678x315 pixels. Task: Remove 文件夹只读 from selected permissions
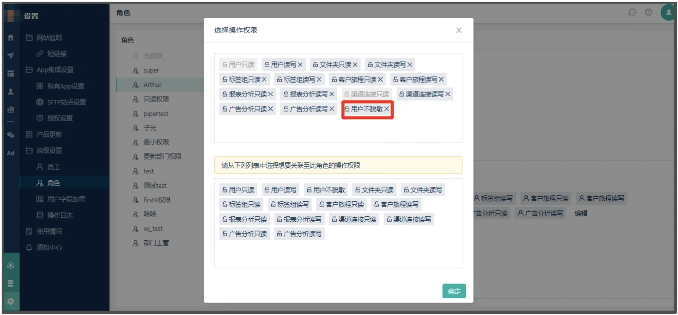click(x=355, y=65)
